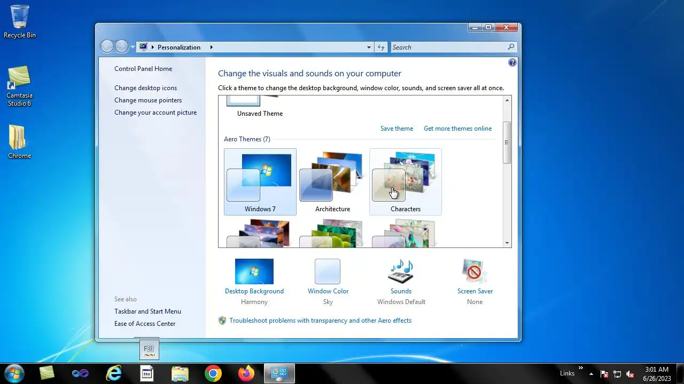Click the network tray icon
This screenshot has width=684, height=384.
pyautogui.click(x=617, y=374)
